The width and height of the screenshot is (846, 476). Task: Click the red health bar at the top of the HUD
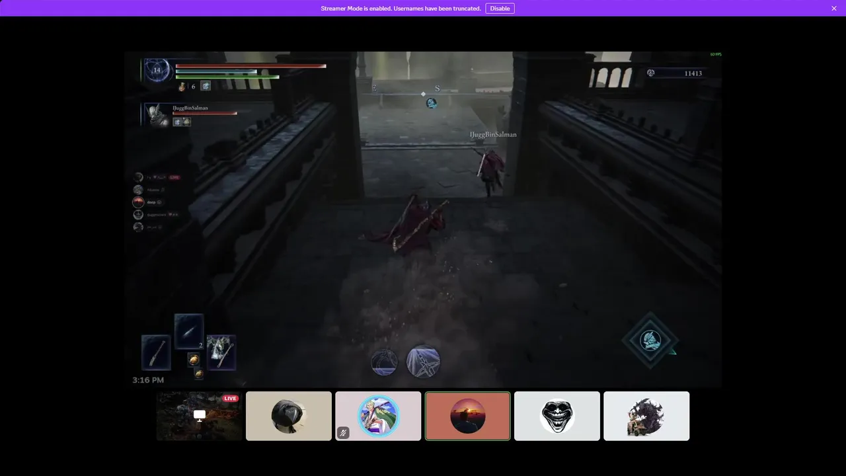pos(250,66)
